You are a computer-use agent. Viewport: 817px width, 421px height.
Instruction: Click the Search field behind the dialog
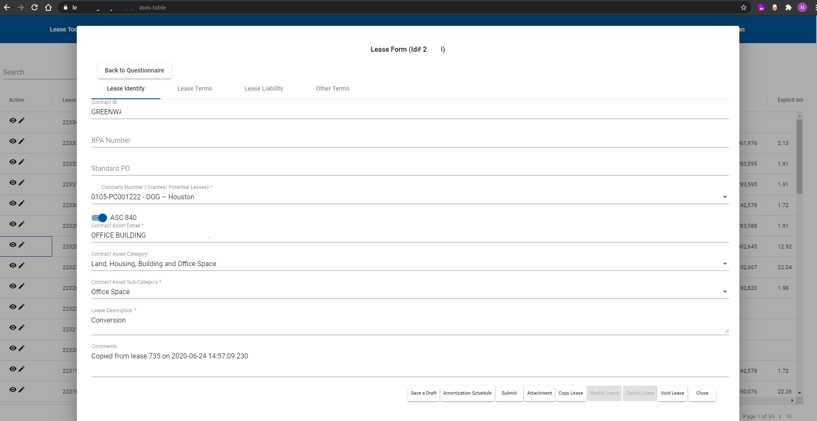coord(40,72)
